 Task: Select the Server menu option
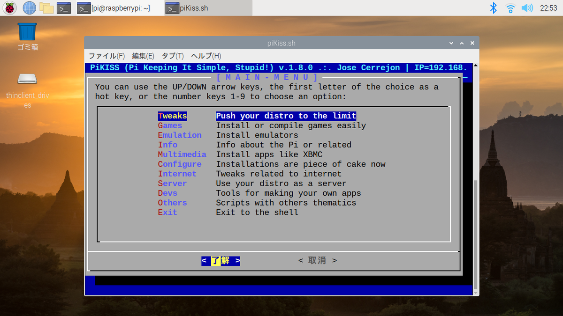172,184
